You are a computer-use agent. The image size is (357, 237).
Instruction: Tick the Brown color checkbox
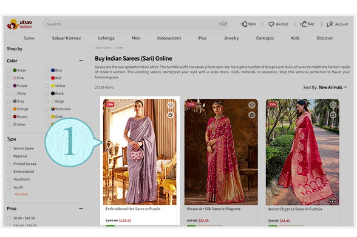click(9, 117)
